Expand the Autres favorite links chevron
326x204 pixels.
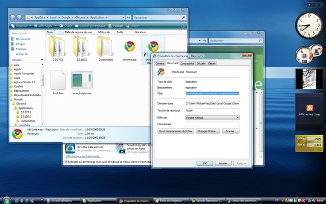click(26, 54)
